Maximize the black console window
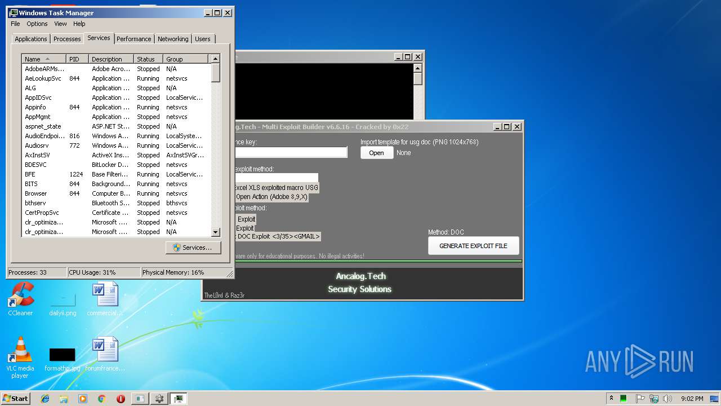This screenshot has height=406, width=721. click(408, 57)
